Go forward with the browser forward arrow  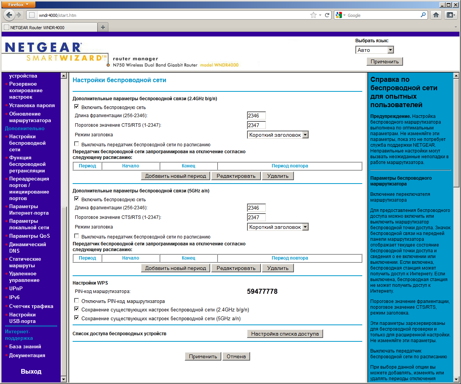19,15
